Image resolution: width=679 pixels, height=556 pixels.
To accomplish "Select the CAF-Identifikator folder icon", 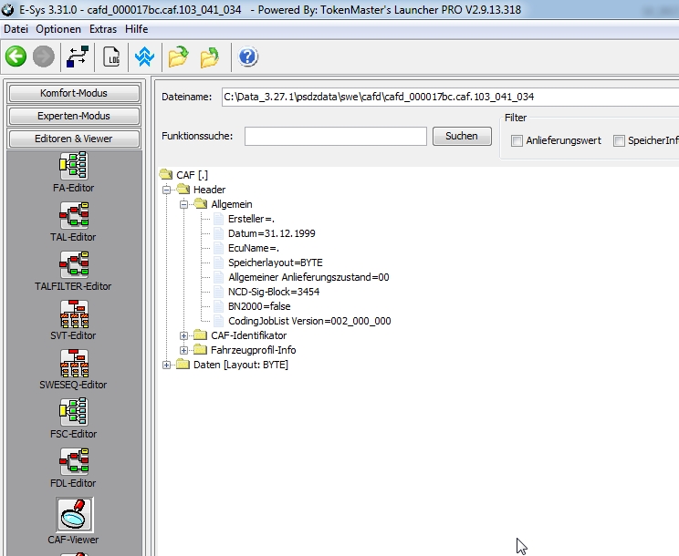I will (x=200, y=335).
